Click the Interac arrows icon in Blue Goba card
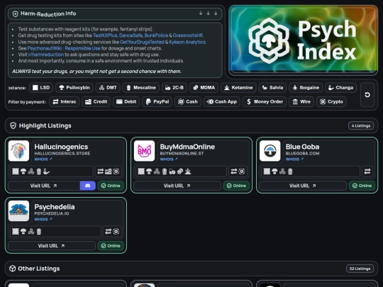The width and height of the screenshot is (383, 287). coord(367,171)
